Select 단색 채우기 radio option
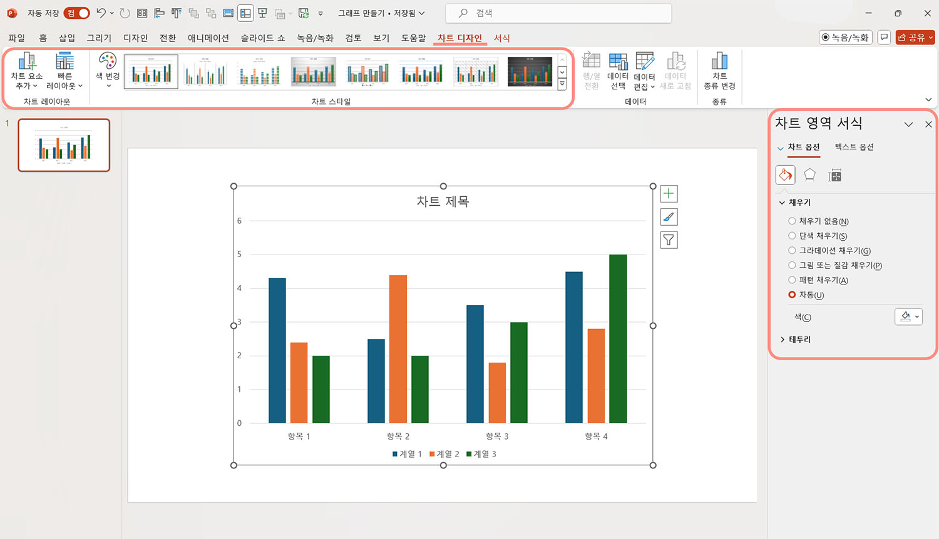The width and height of the screenshot is (939, 539). pyautogui.click(x=792, y=236)
